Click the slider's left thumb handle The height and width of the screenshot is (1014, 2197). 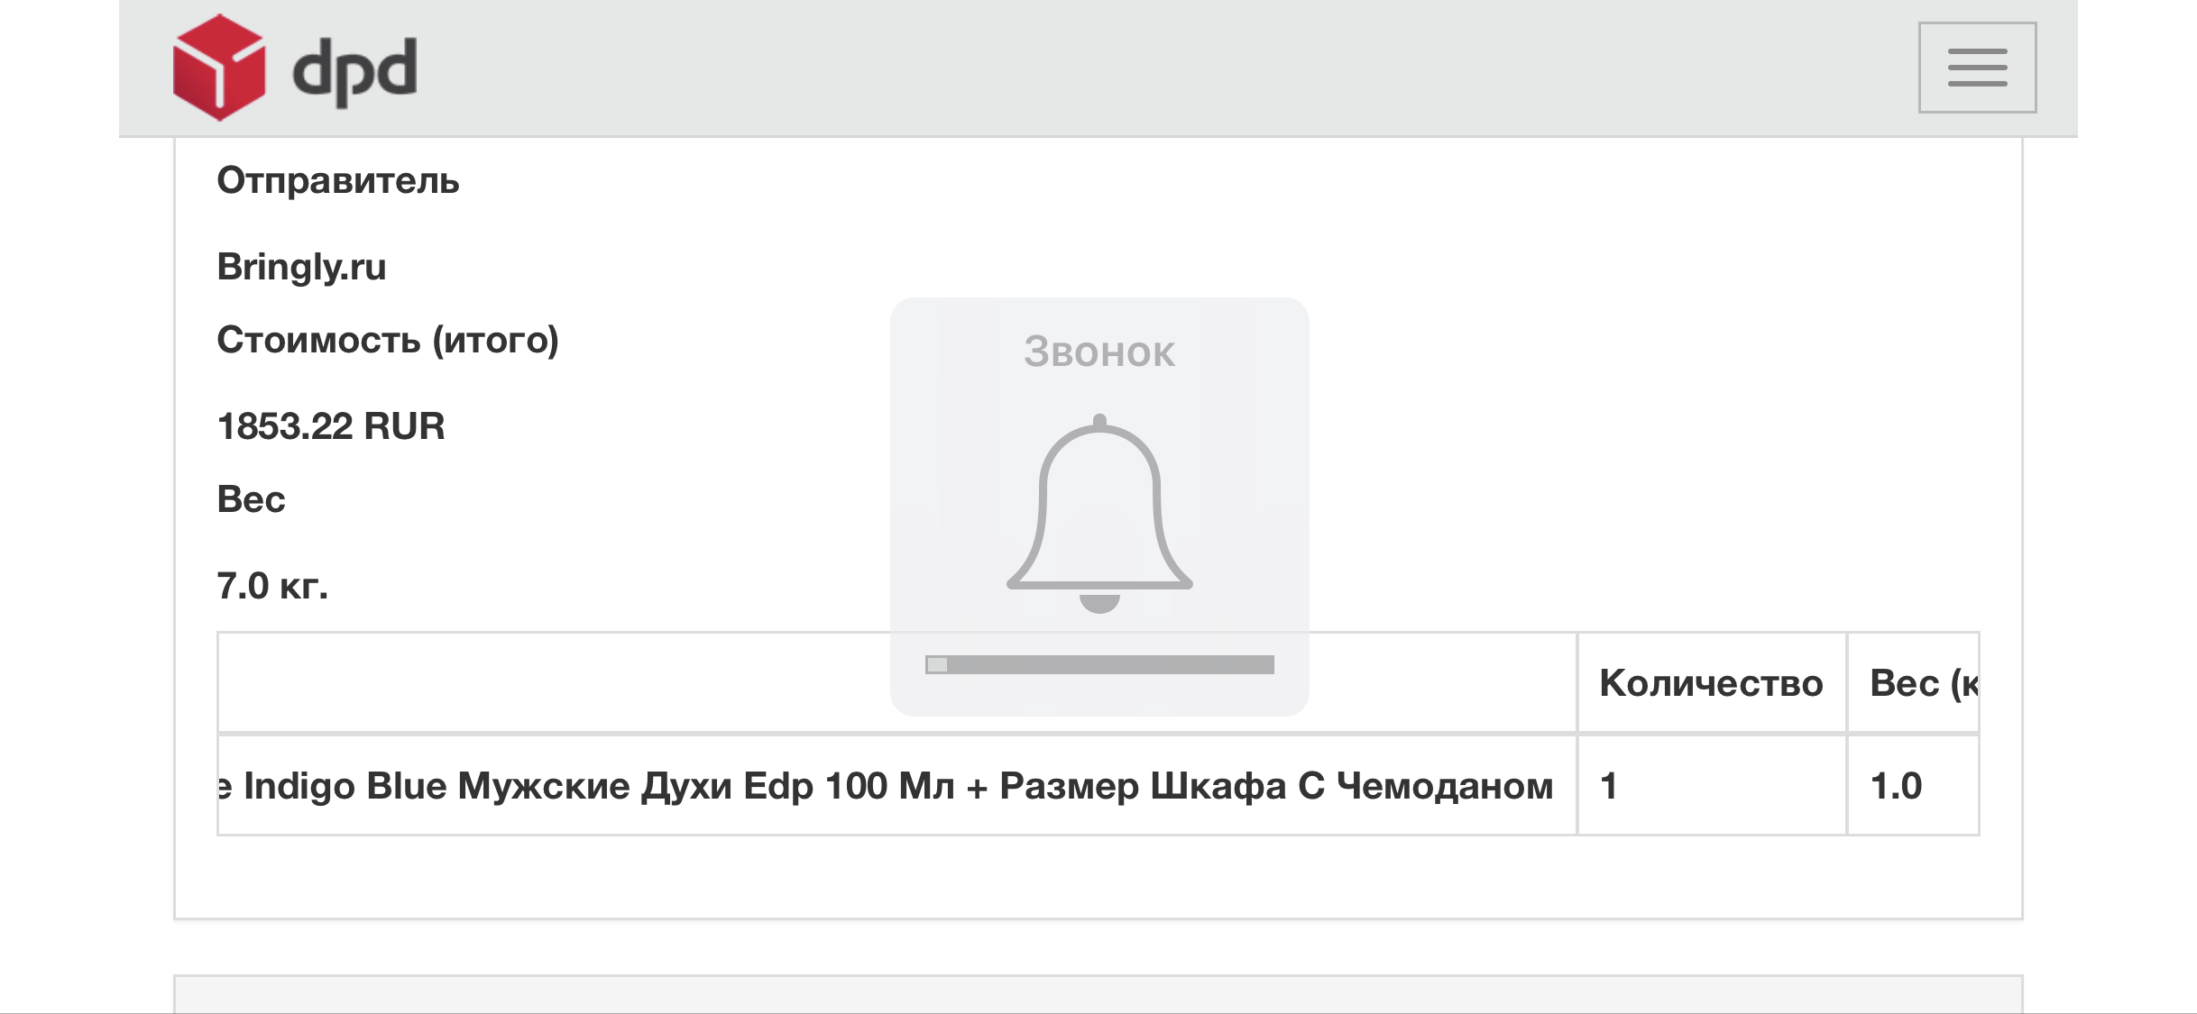click(x=937, y=665)
